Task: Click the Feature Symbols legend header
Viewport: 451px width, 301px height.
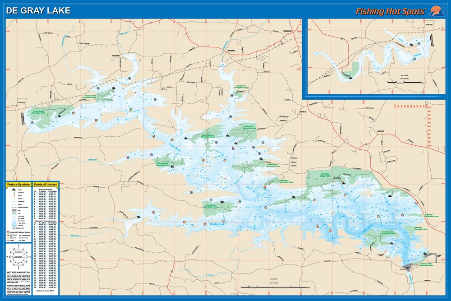Action: pos(18,185)
